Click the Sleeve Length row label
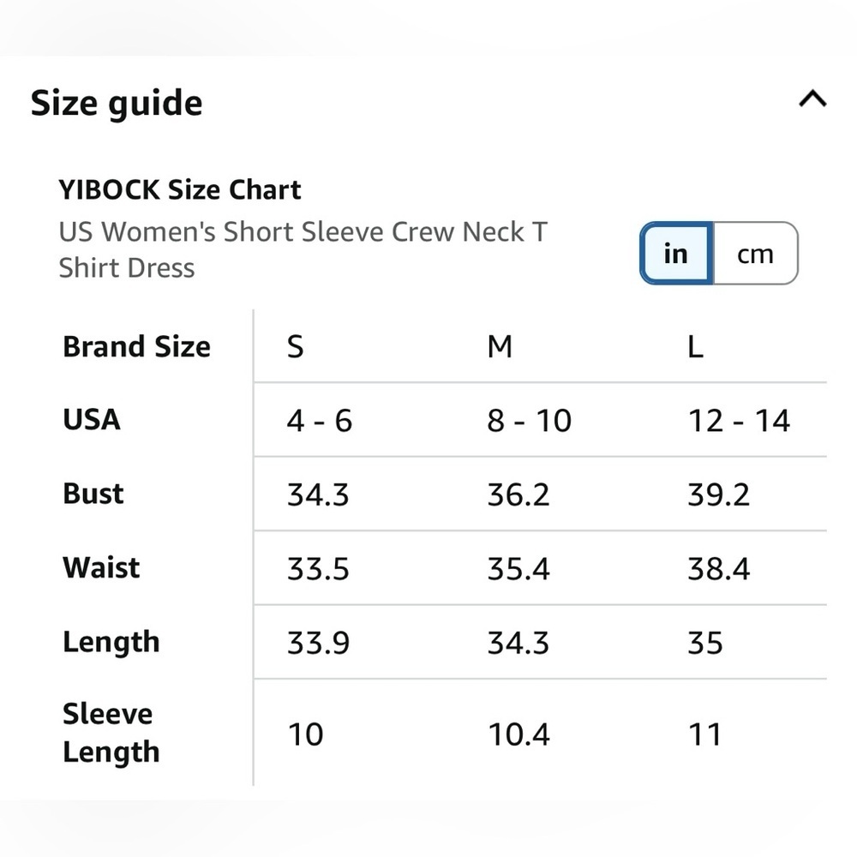 111,733
